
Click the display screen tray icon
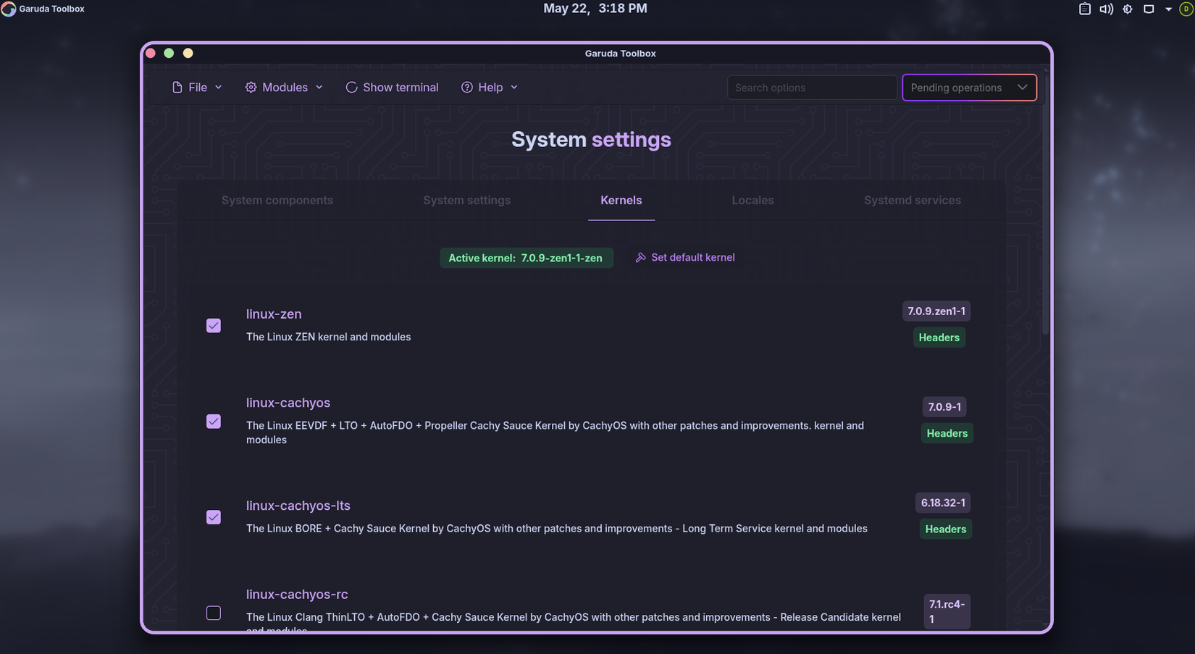tap(1149, 9)
